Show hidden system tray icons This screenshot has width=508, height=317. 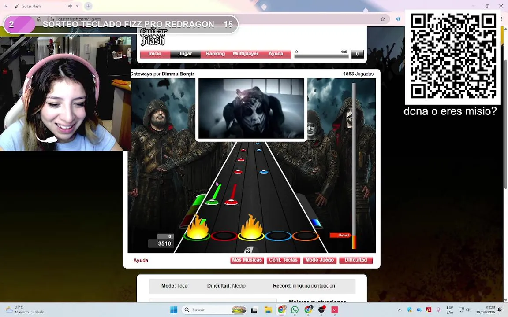click(400, 310)
